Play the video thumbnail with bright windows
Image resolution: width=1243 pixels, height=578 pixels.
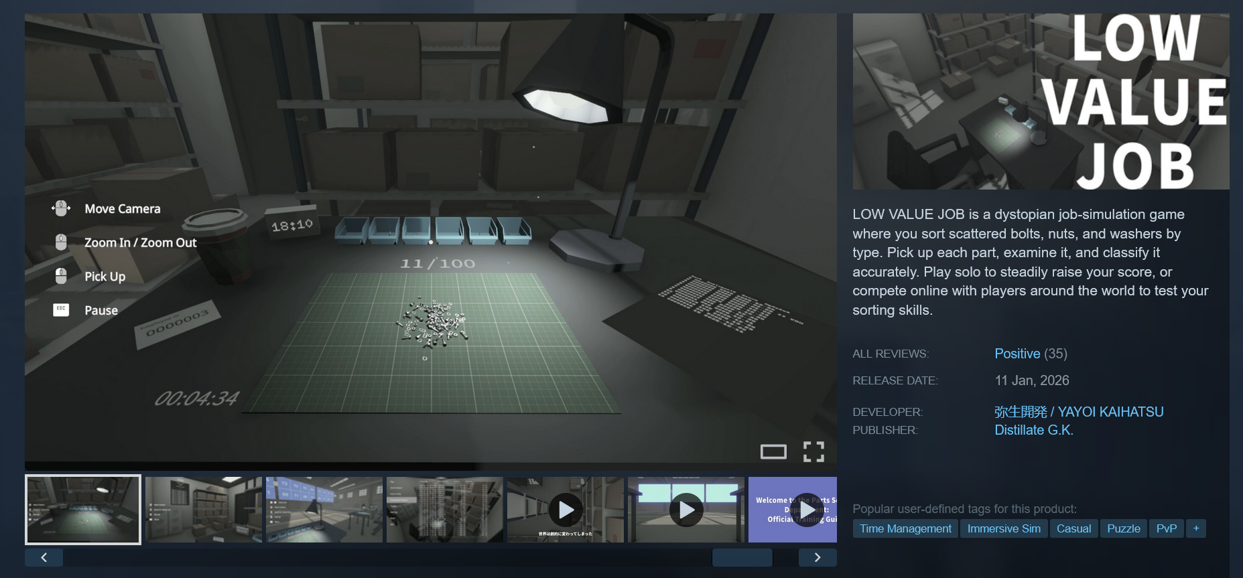[686, 510]
